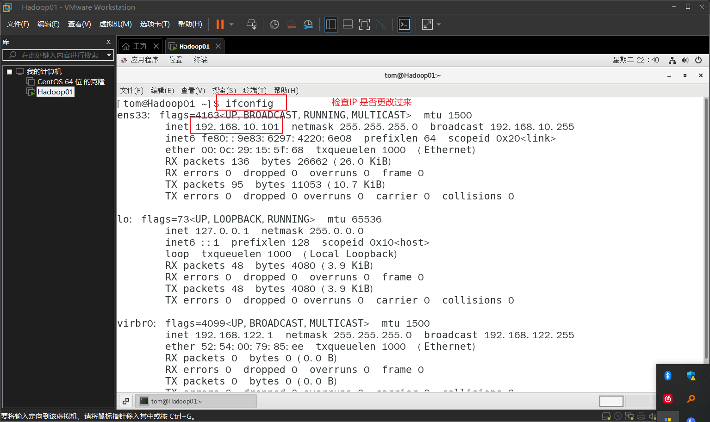Open the 文件(F) menu in VMware
Screen dimensions: 710x422
tap(18, 24)
